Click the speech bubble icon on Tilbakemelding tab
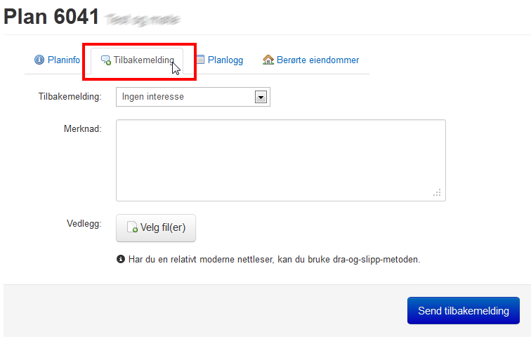 pyautogui.click(x=106, y=60)
